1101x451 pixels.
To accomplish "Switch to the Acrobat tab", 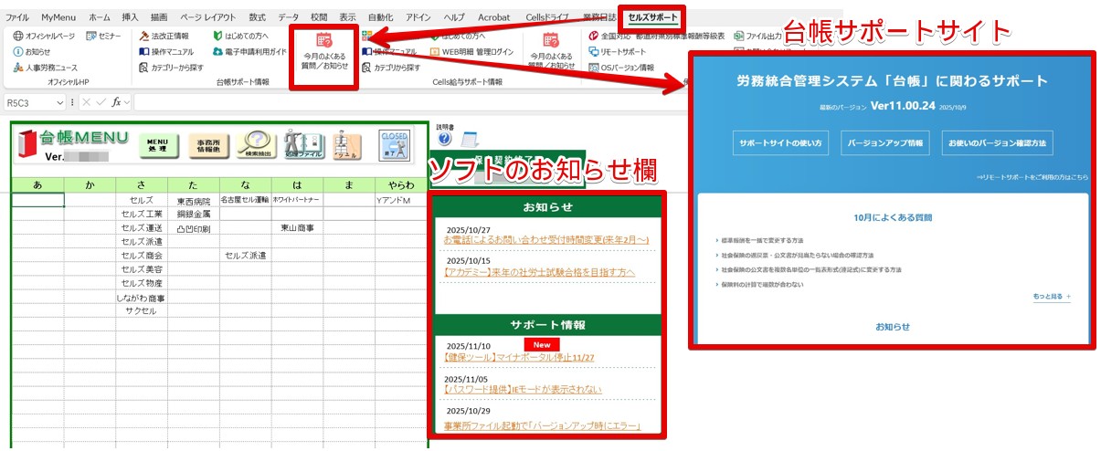I will click(x=493, y=17).
